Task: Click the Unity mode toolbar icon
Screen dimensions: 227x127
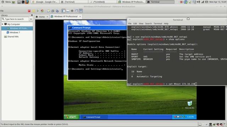Action: pyautogui.click(x=77, y=11)
